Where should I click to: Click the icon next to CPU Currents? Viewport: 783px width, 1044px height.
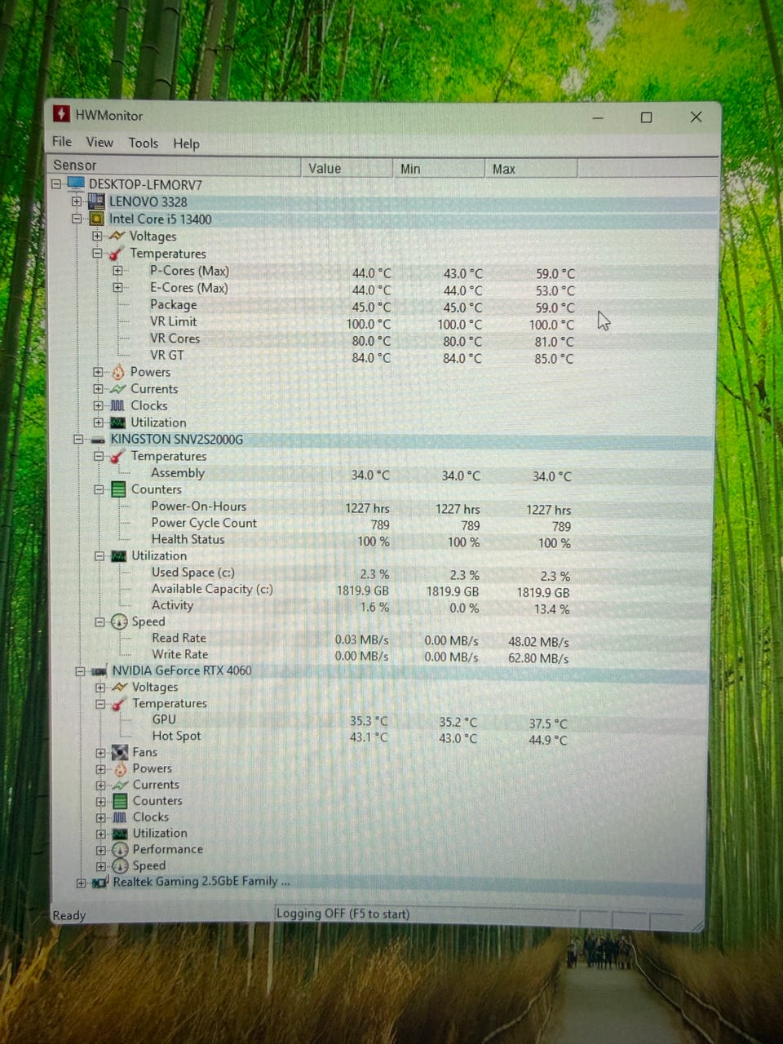coord(119,389)
